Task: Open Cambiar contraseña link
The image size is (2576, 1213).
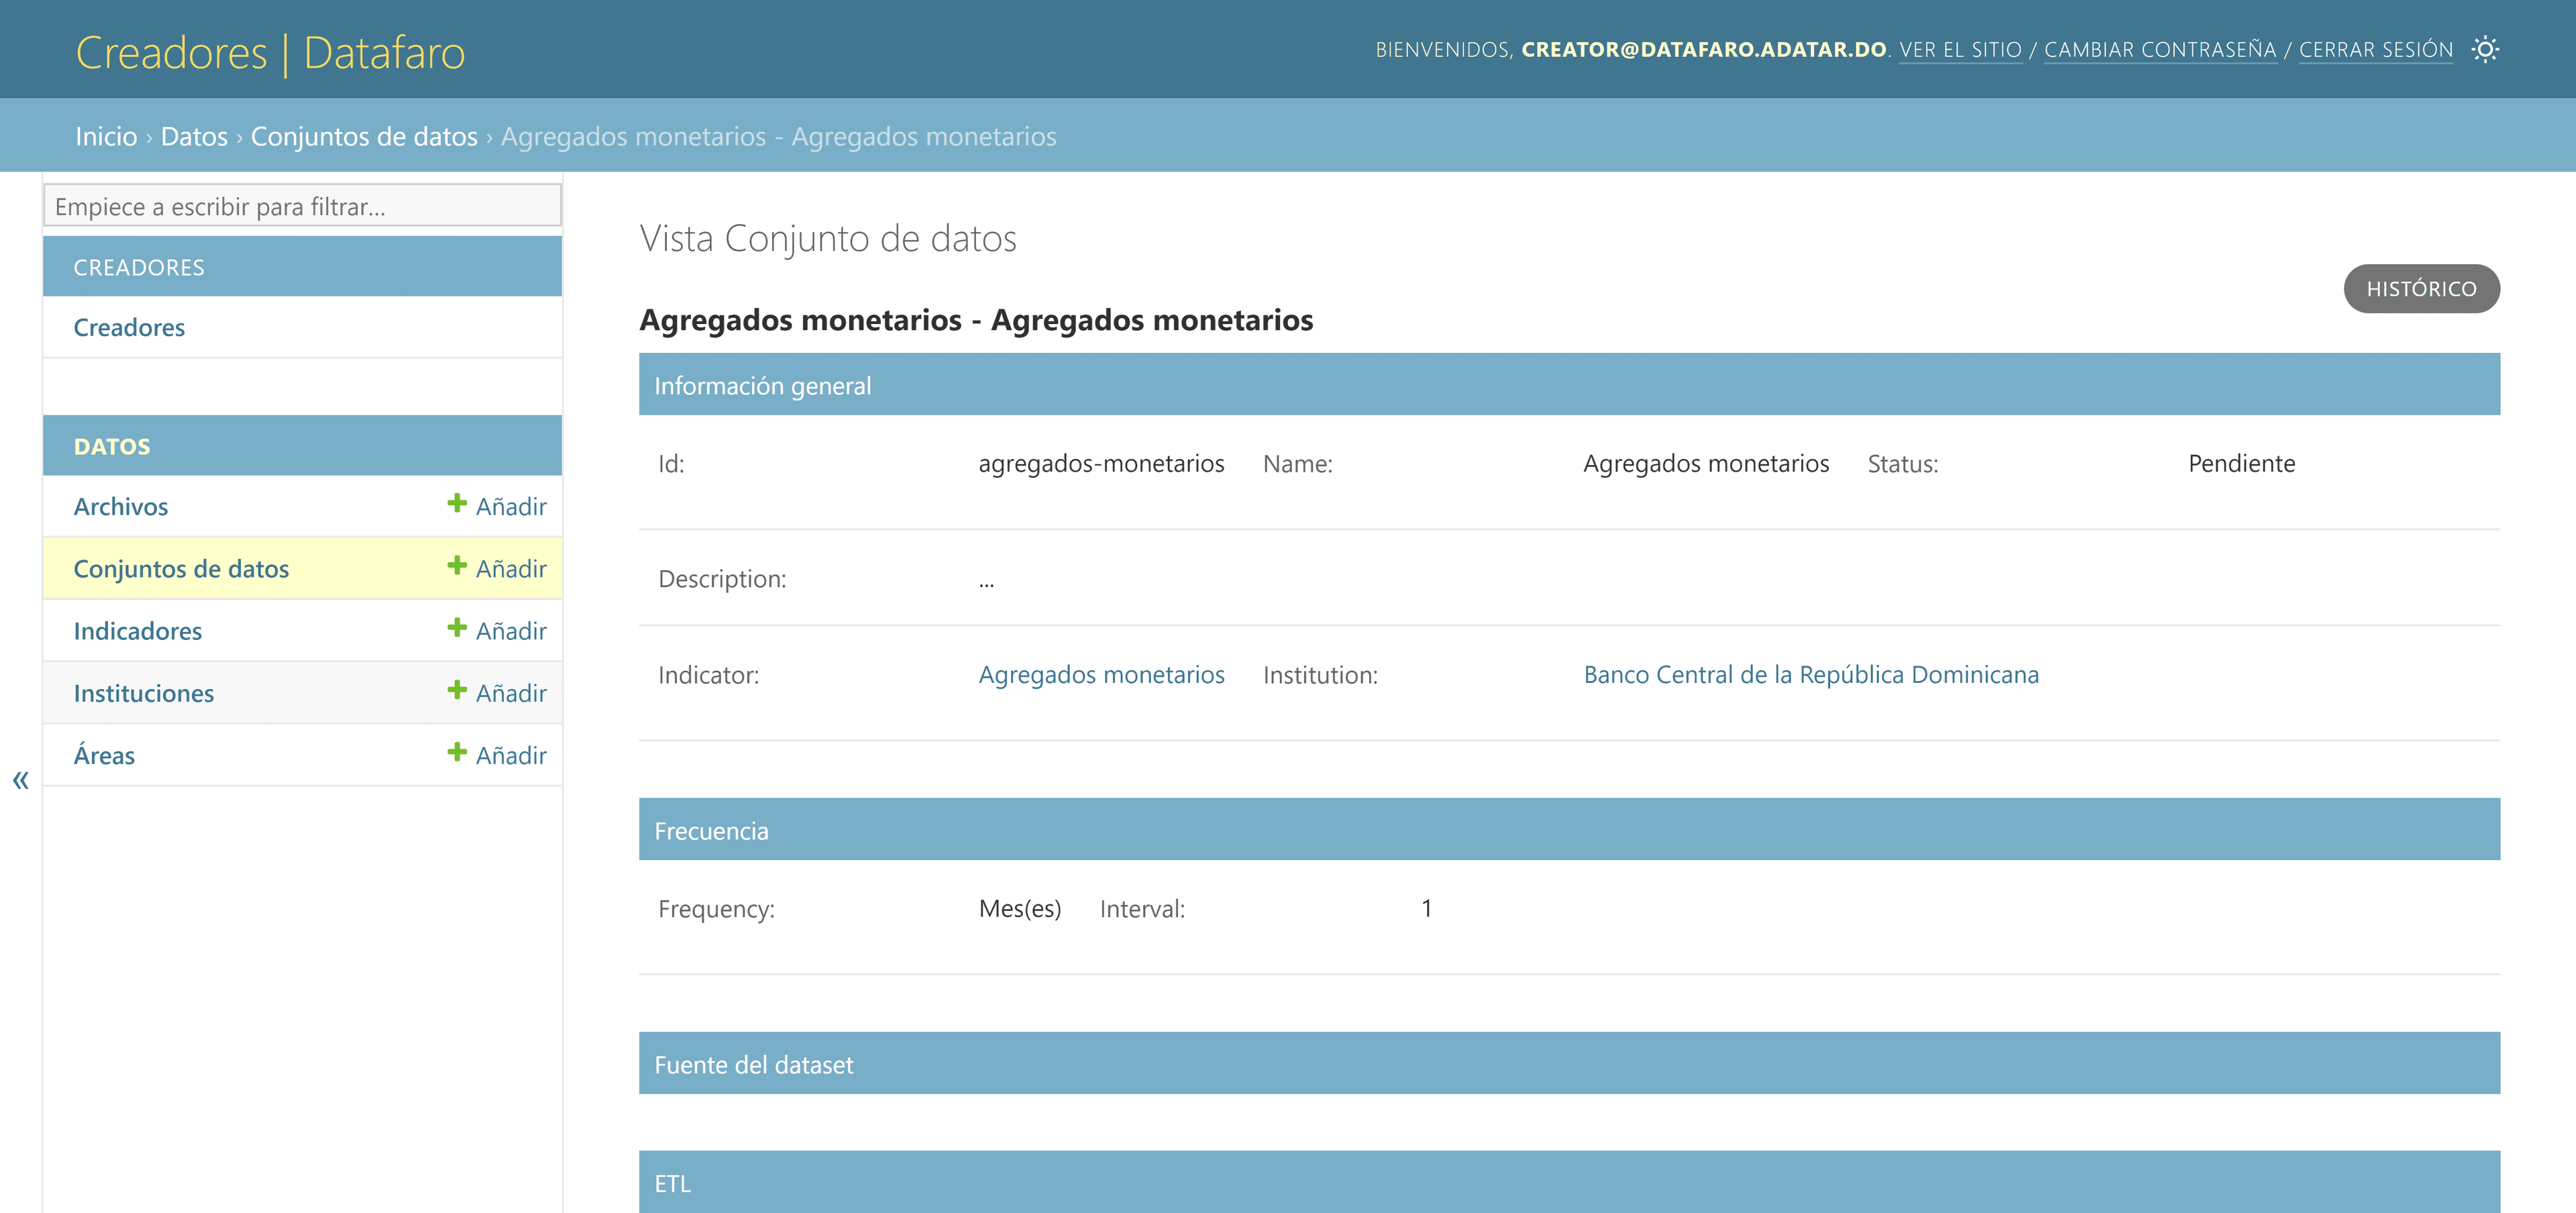Action: (x=2160, y=50)
